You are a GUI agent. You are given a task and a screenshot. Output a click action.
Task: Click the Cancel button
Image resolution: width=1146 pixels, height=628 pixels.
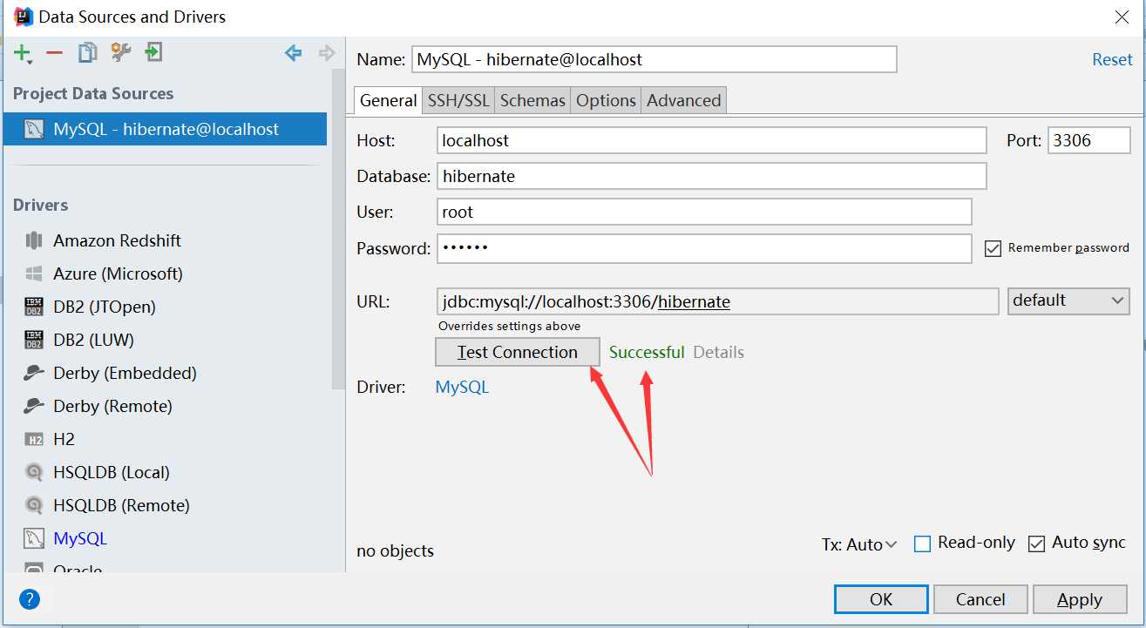(980, 599)
